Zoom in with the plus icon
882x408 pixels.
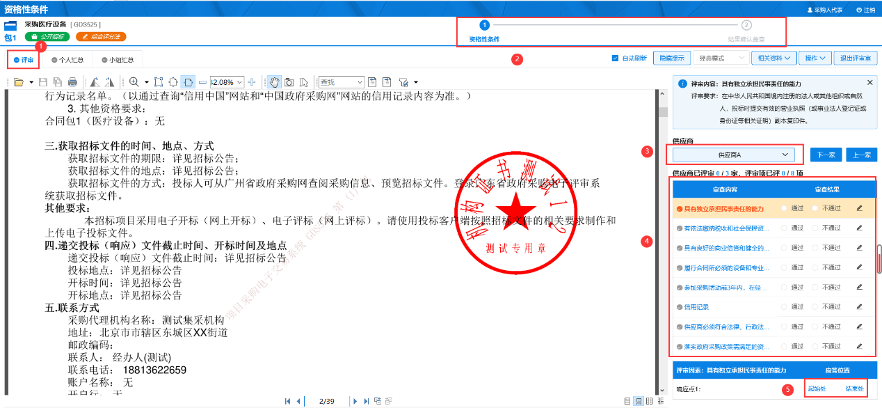pos(252,82)
